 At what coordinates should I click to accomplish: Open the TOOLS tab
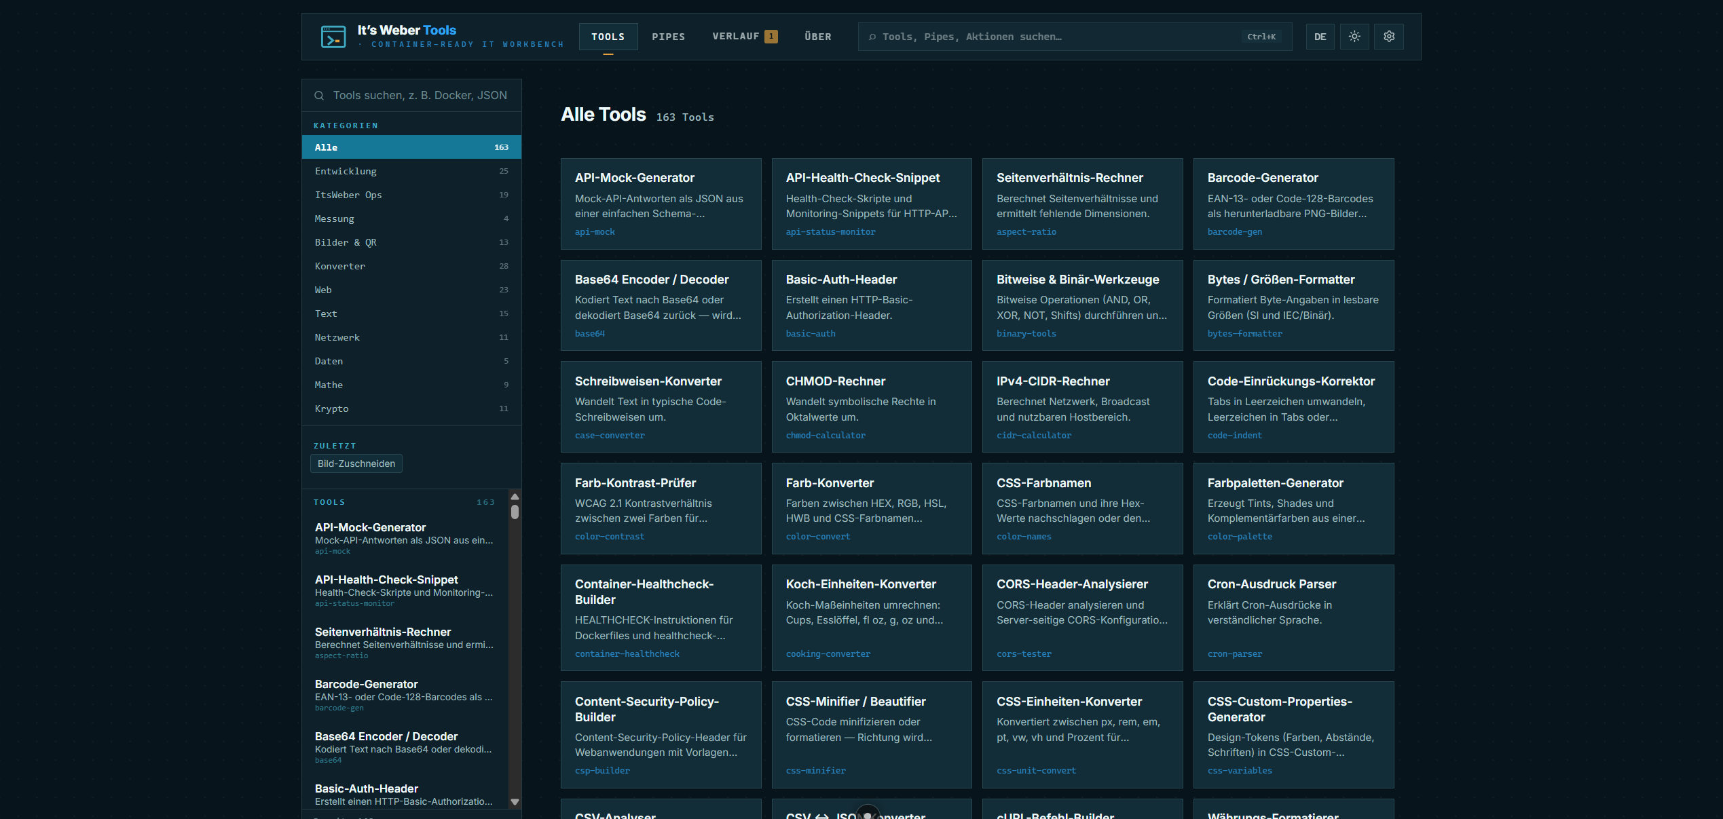tap(608, 37)
